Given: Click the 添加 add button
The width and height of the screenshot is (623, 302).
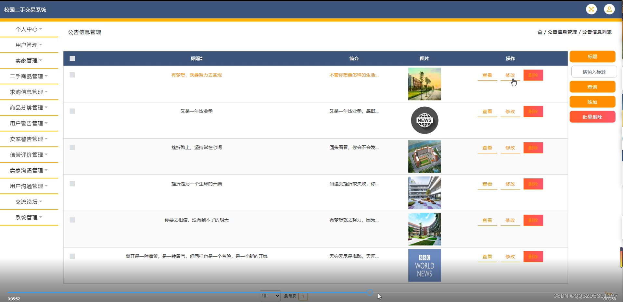Looking at the screenshot, I should point(592,102).
